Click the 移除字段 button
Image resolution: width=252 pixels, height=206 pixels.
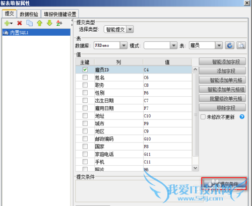pos(222,108)
